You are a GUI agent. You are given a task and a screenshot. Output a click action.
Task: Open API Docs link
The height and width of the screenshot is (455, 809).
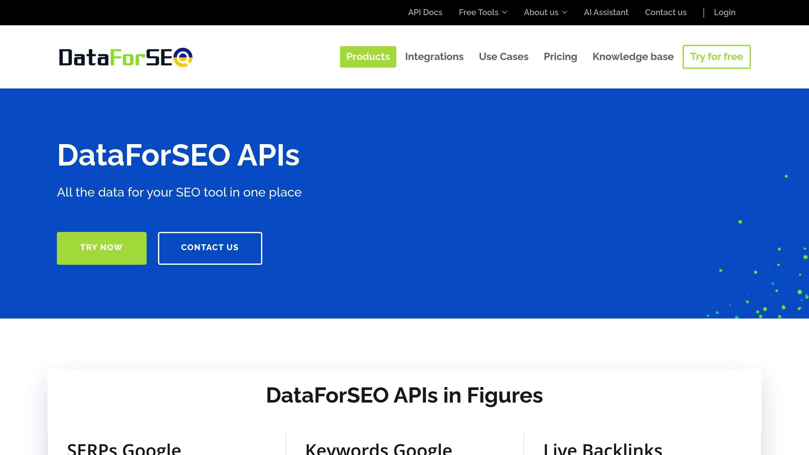tap(425, 12)
